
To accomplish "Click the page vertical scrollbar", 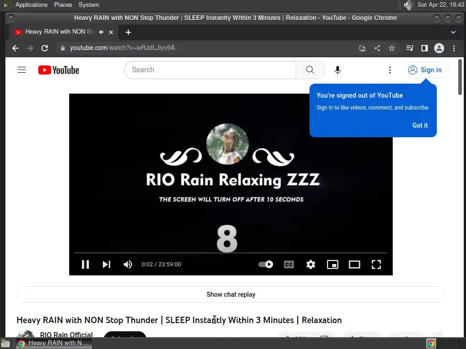I will (460, 77).
